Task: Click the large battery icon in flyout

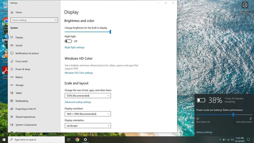Action: [x=201, y=100]
